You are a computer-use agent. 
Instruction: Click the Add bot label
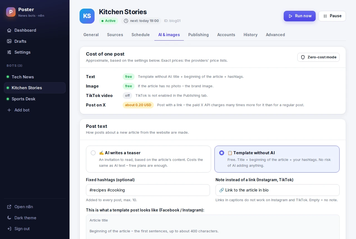tap(22, 110)
